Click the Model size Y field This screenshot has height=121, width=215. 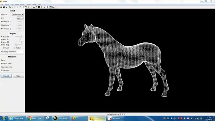(x=20, y=25)
